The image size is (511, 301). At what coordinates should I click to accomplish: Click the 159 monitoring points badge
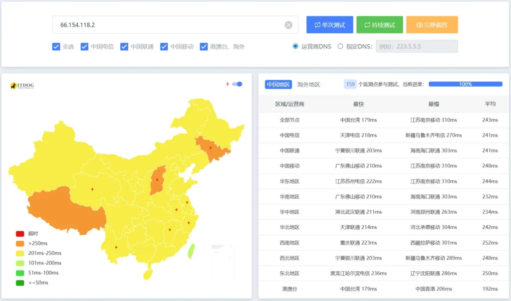tap(350, 84)
